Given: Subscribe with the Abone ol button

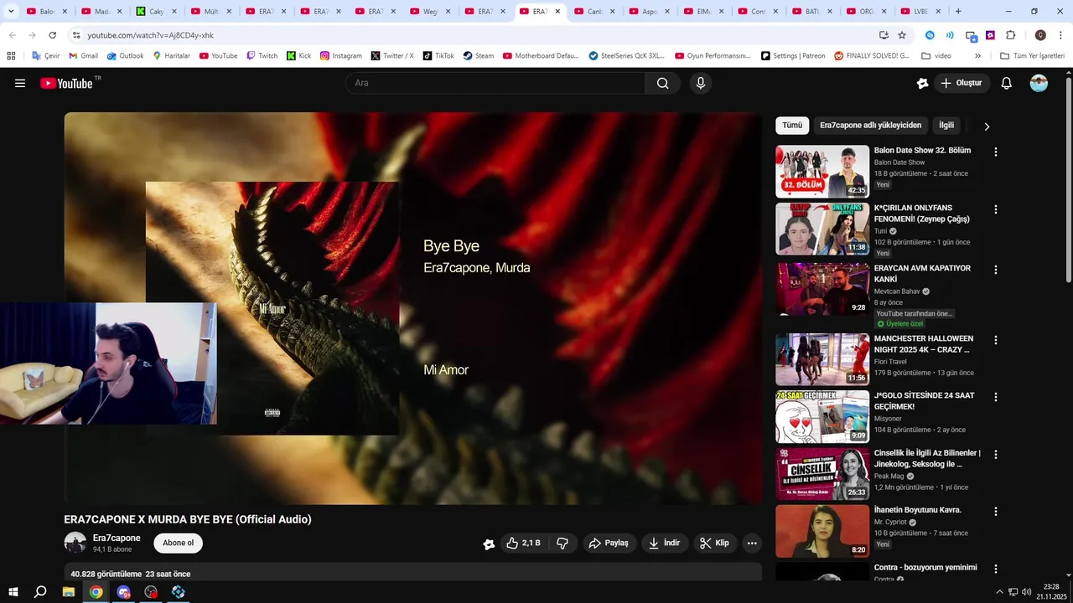Looking at the screenshot, I should [178, 543].
